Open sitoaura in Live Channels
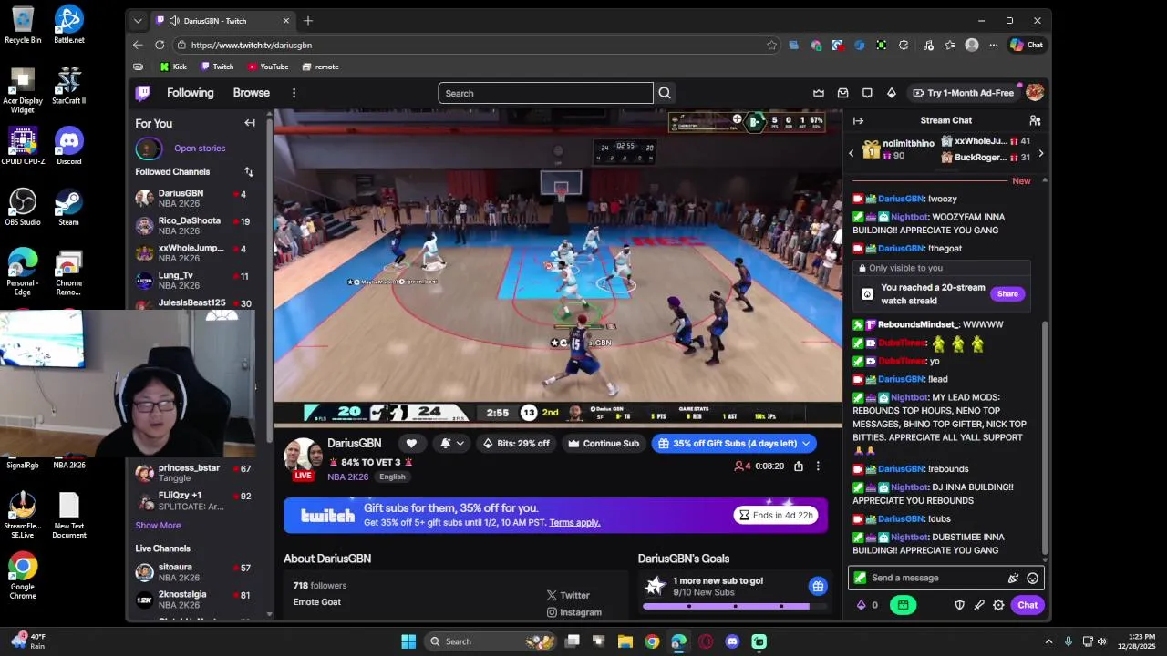This screenshot has height=656, width=1167. (193, 572)
